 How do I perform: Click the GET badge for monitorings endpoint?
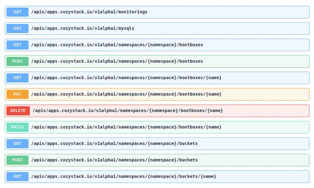coord(17,12)
